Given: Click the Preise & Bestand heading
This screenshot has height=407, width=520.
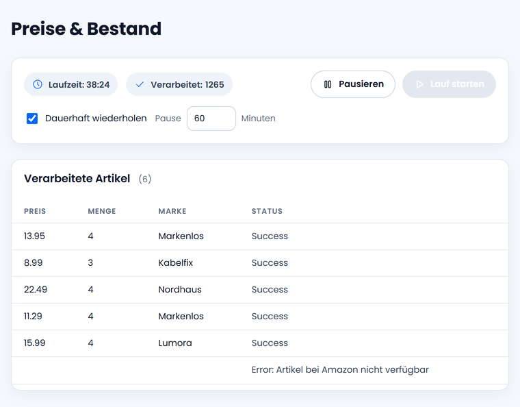Looking at the screenshot, I should tap(86, 29).
